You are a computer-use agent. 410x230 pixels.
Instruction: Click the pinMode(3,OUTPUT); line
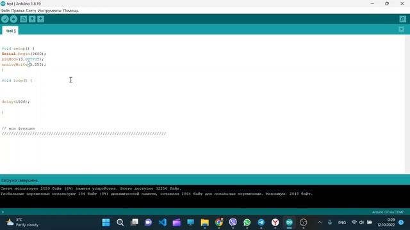[x=23, y=59]
